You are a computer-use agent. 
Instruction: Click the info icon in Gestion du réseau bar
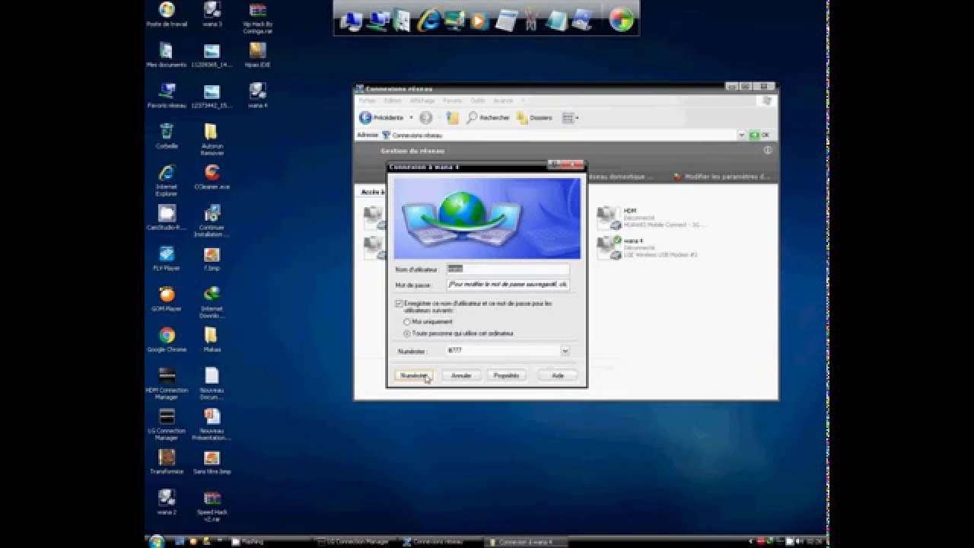[767, 151]
